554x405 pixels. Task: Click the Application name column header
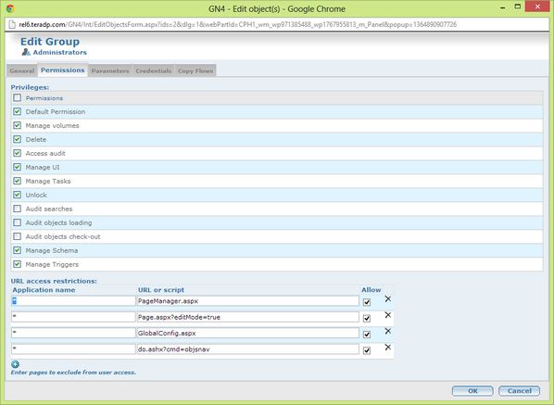(x=44, y=290)
